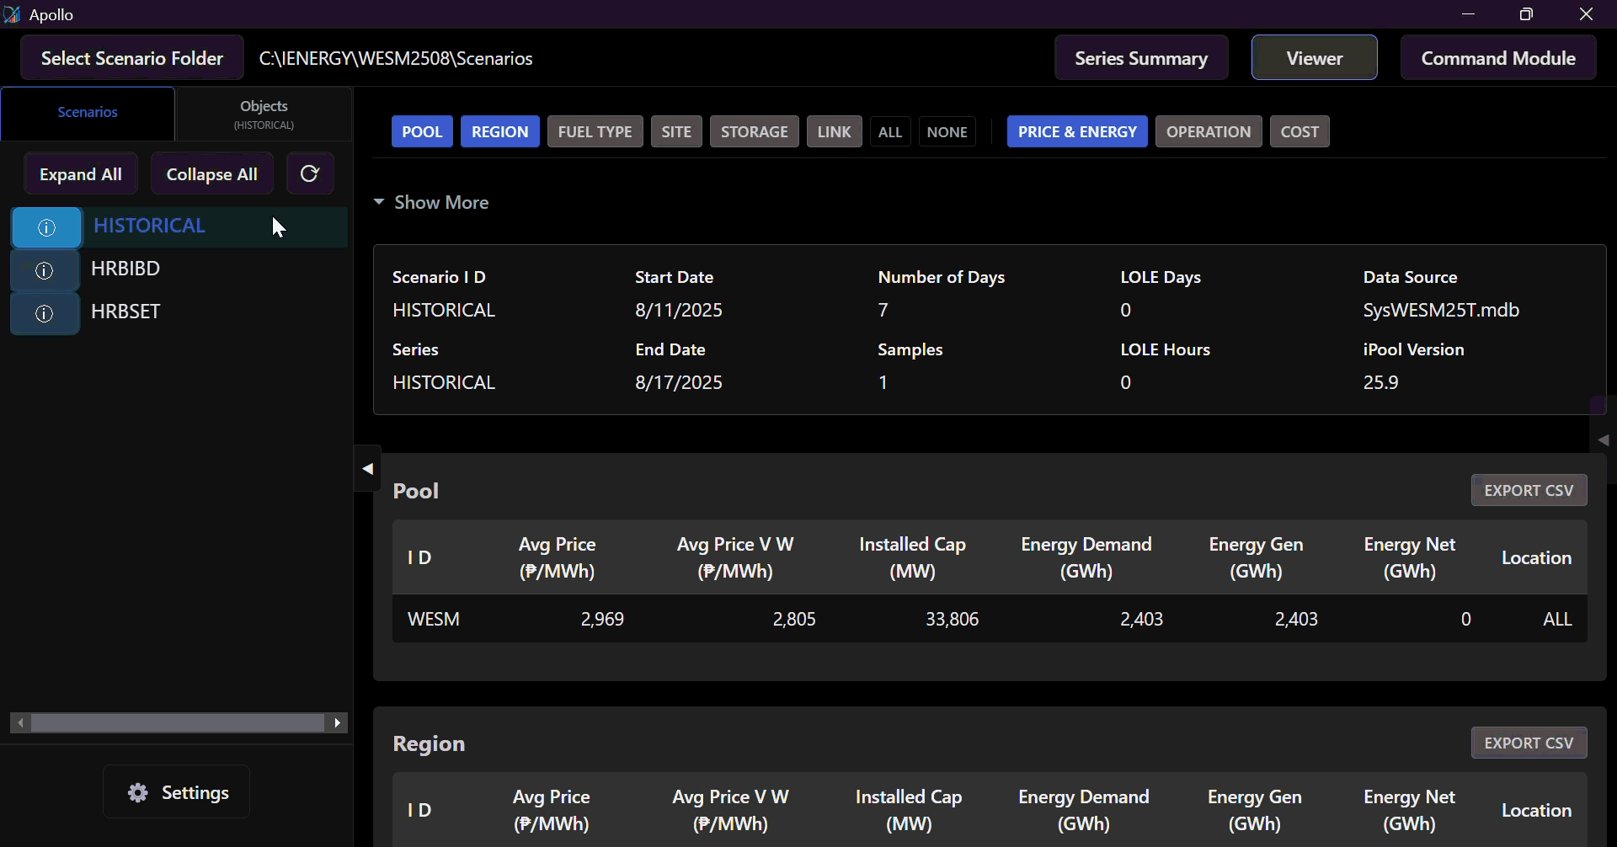Click the Apollo app logo icon
The width and height of the screenshot is (1617, 847).
12,14
